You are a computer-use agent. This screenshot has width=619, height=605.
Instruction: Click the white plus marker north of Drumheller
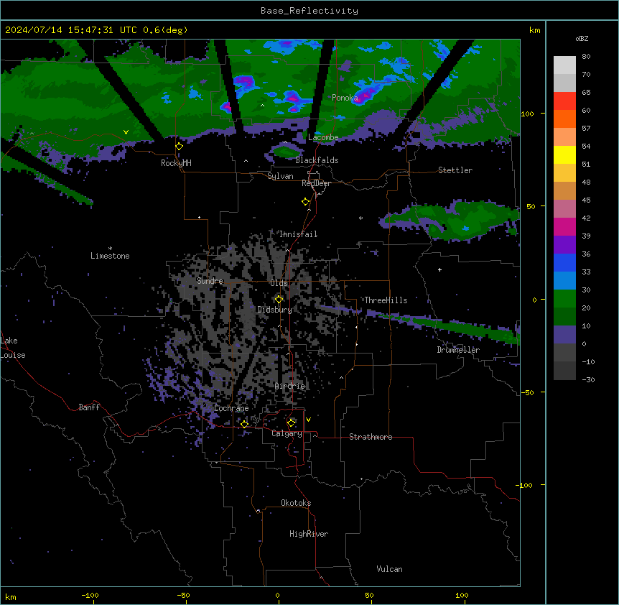439,269
